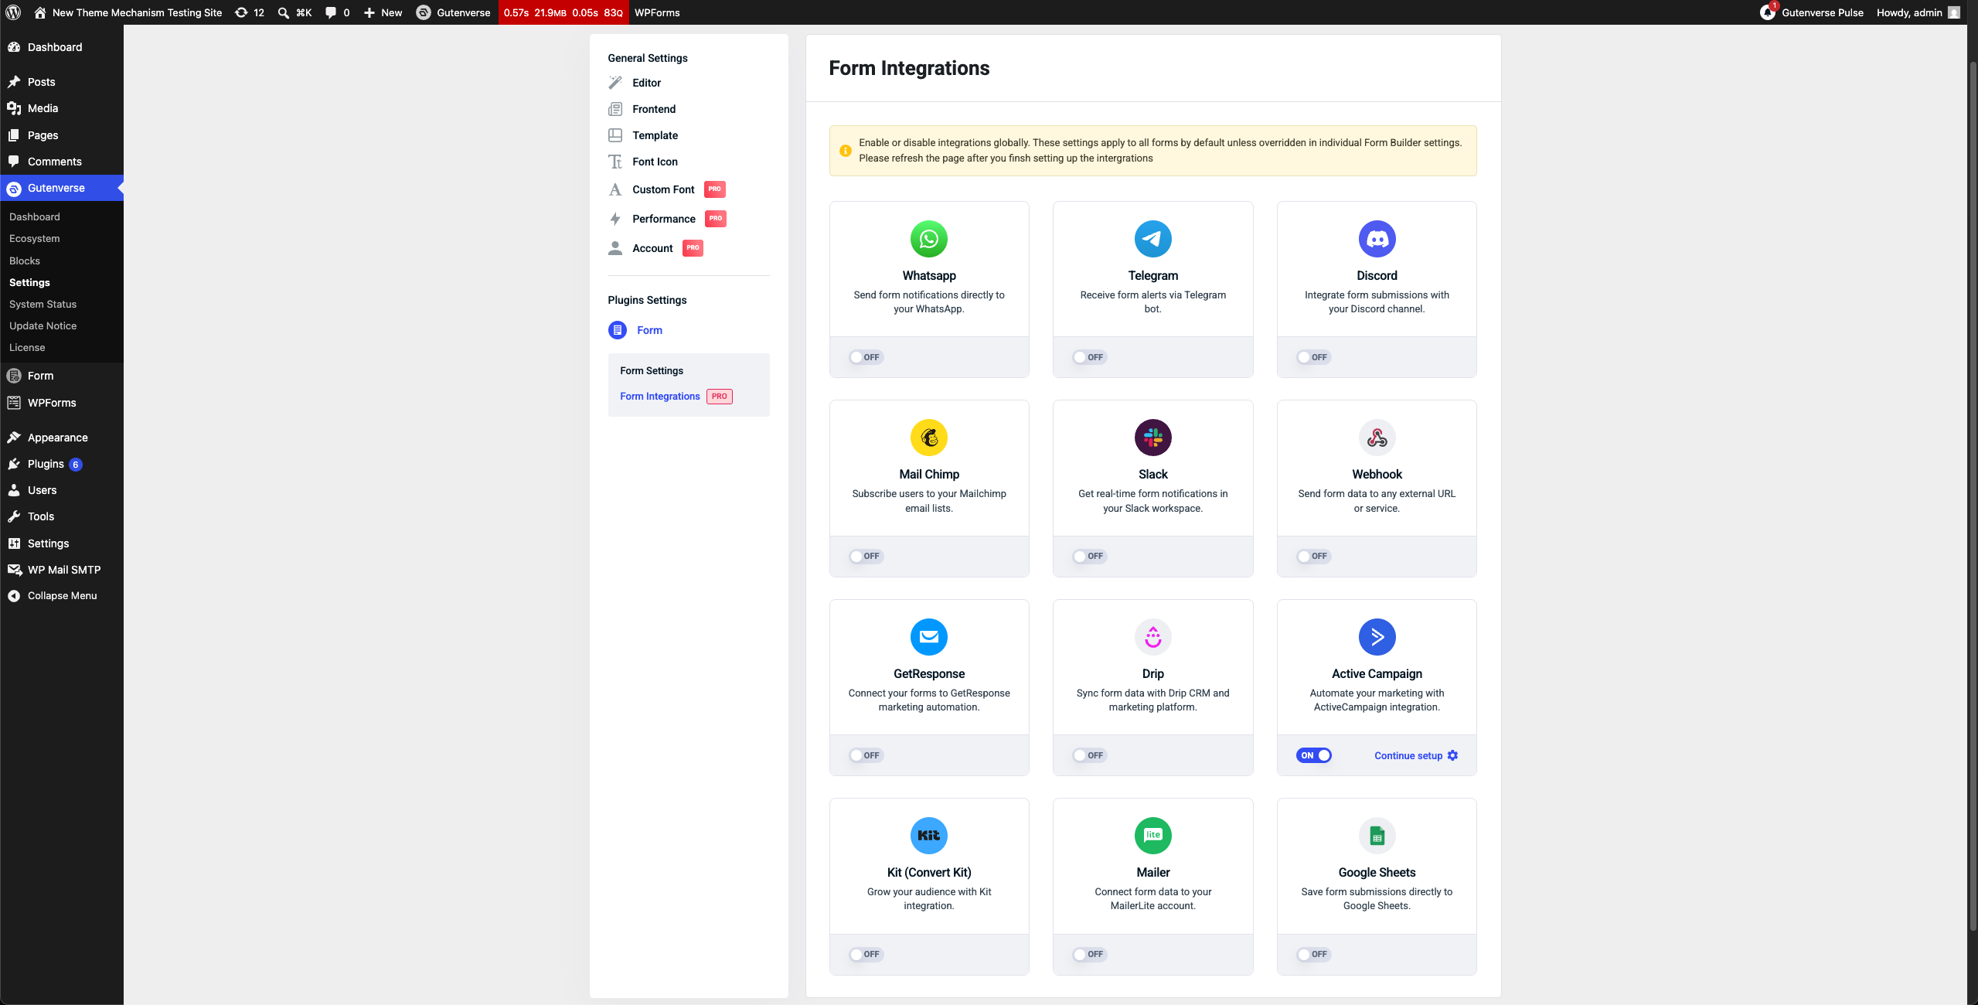The width and height of the screenshot is (1978, 1005).
Task: Click the Webhook integration icon
Action: [1377, 438]
